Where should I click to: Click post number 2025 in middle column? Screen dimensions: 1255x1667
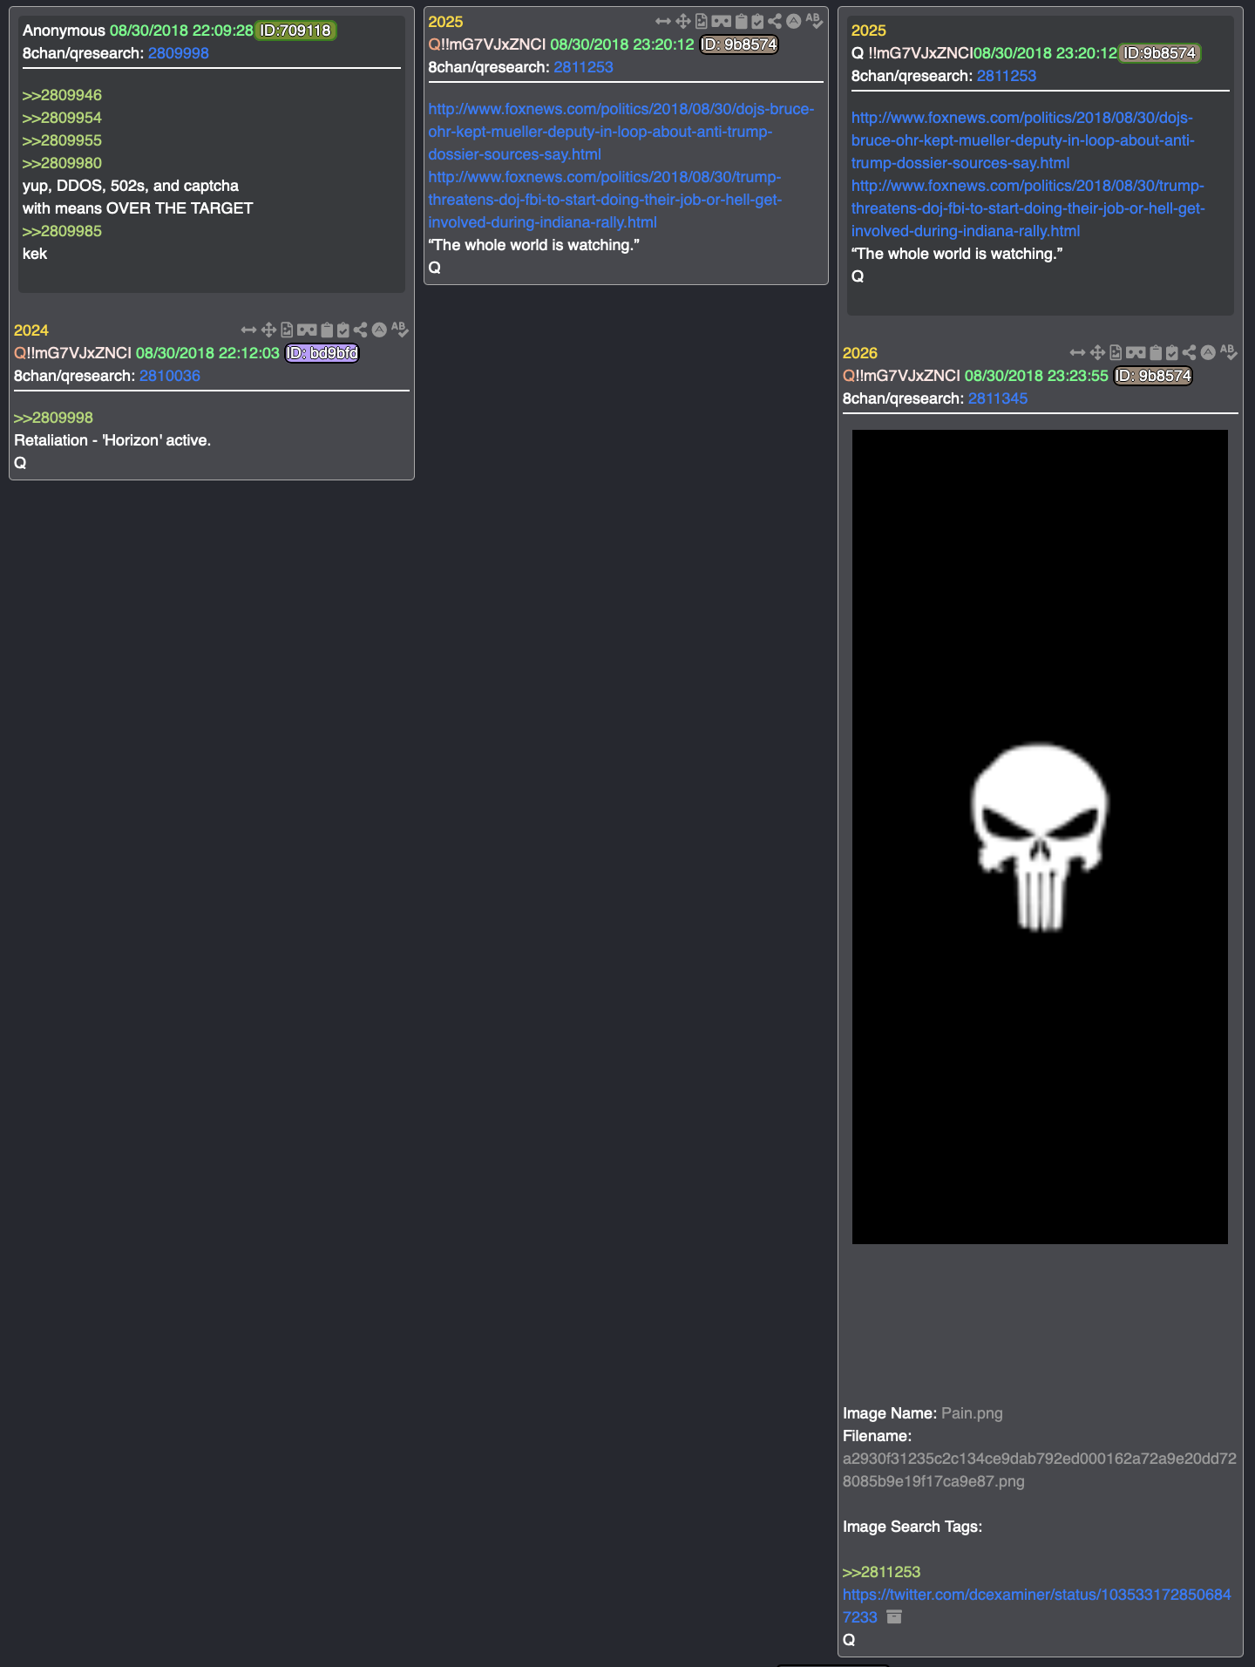(445, 22)
